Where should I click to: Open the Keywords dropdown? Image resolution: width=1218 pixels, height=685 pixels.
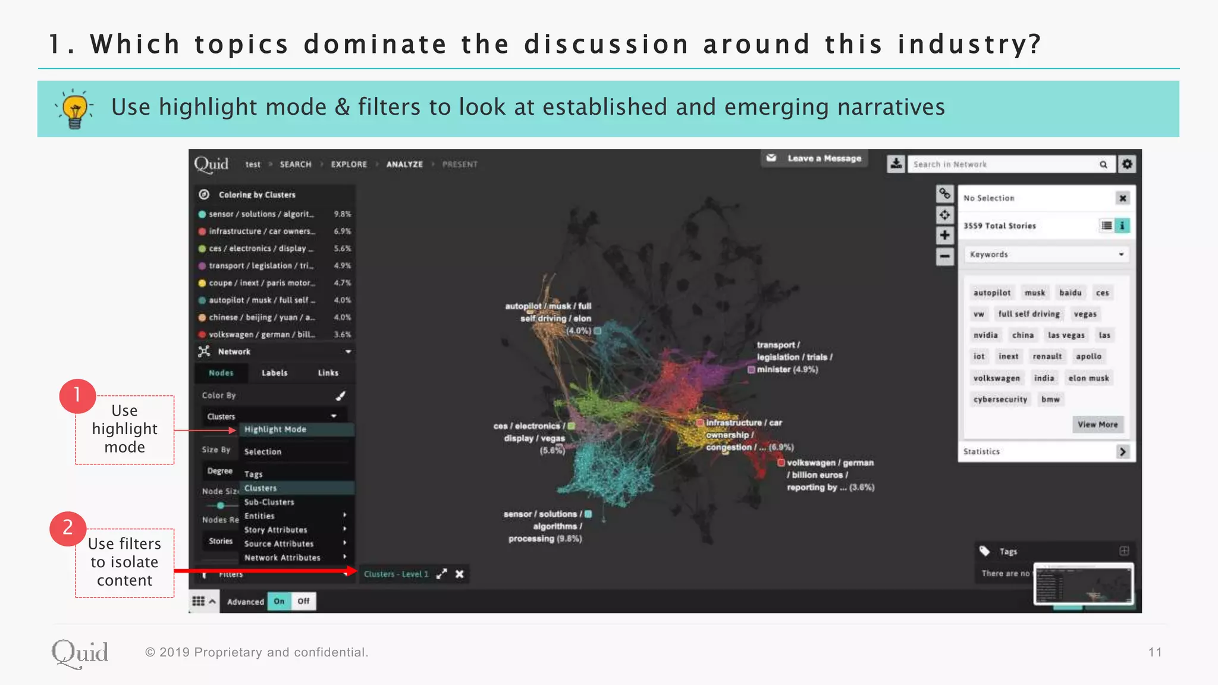pyautogui.click(x=1046, y=254)
